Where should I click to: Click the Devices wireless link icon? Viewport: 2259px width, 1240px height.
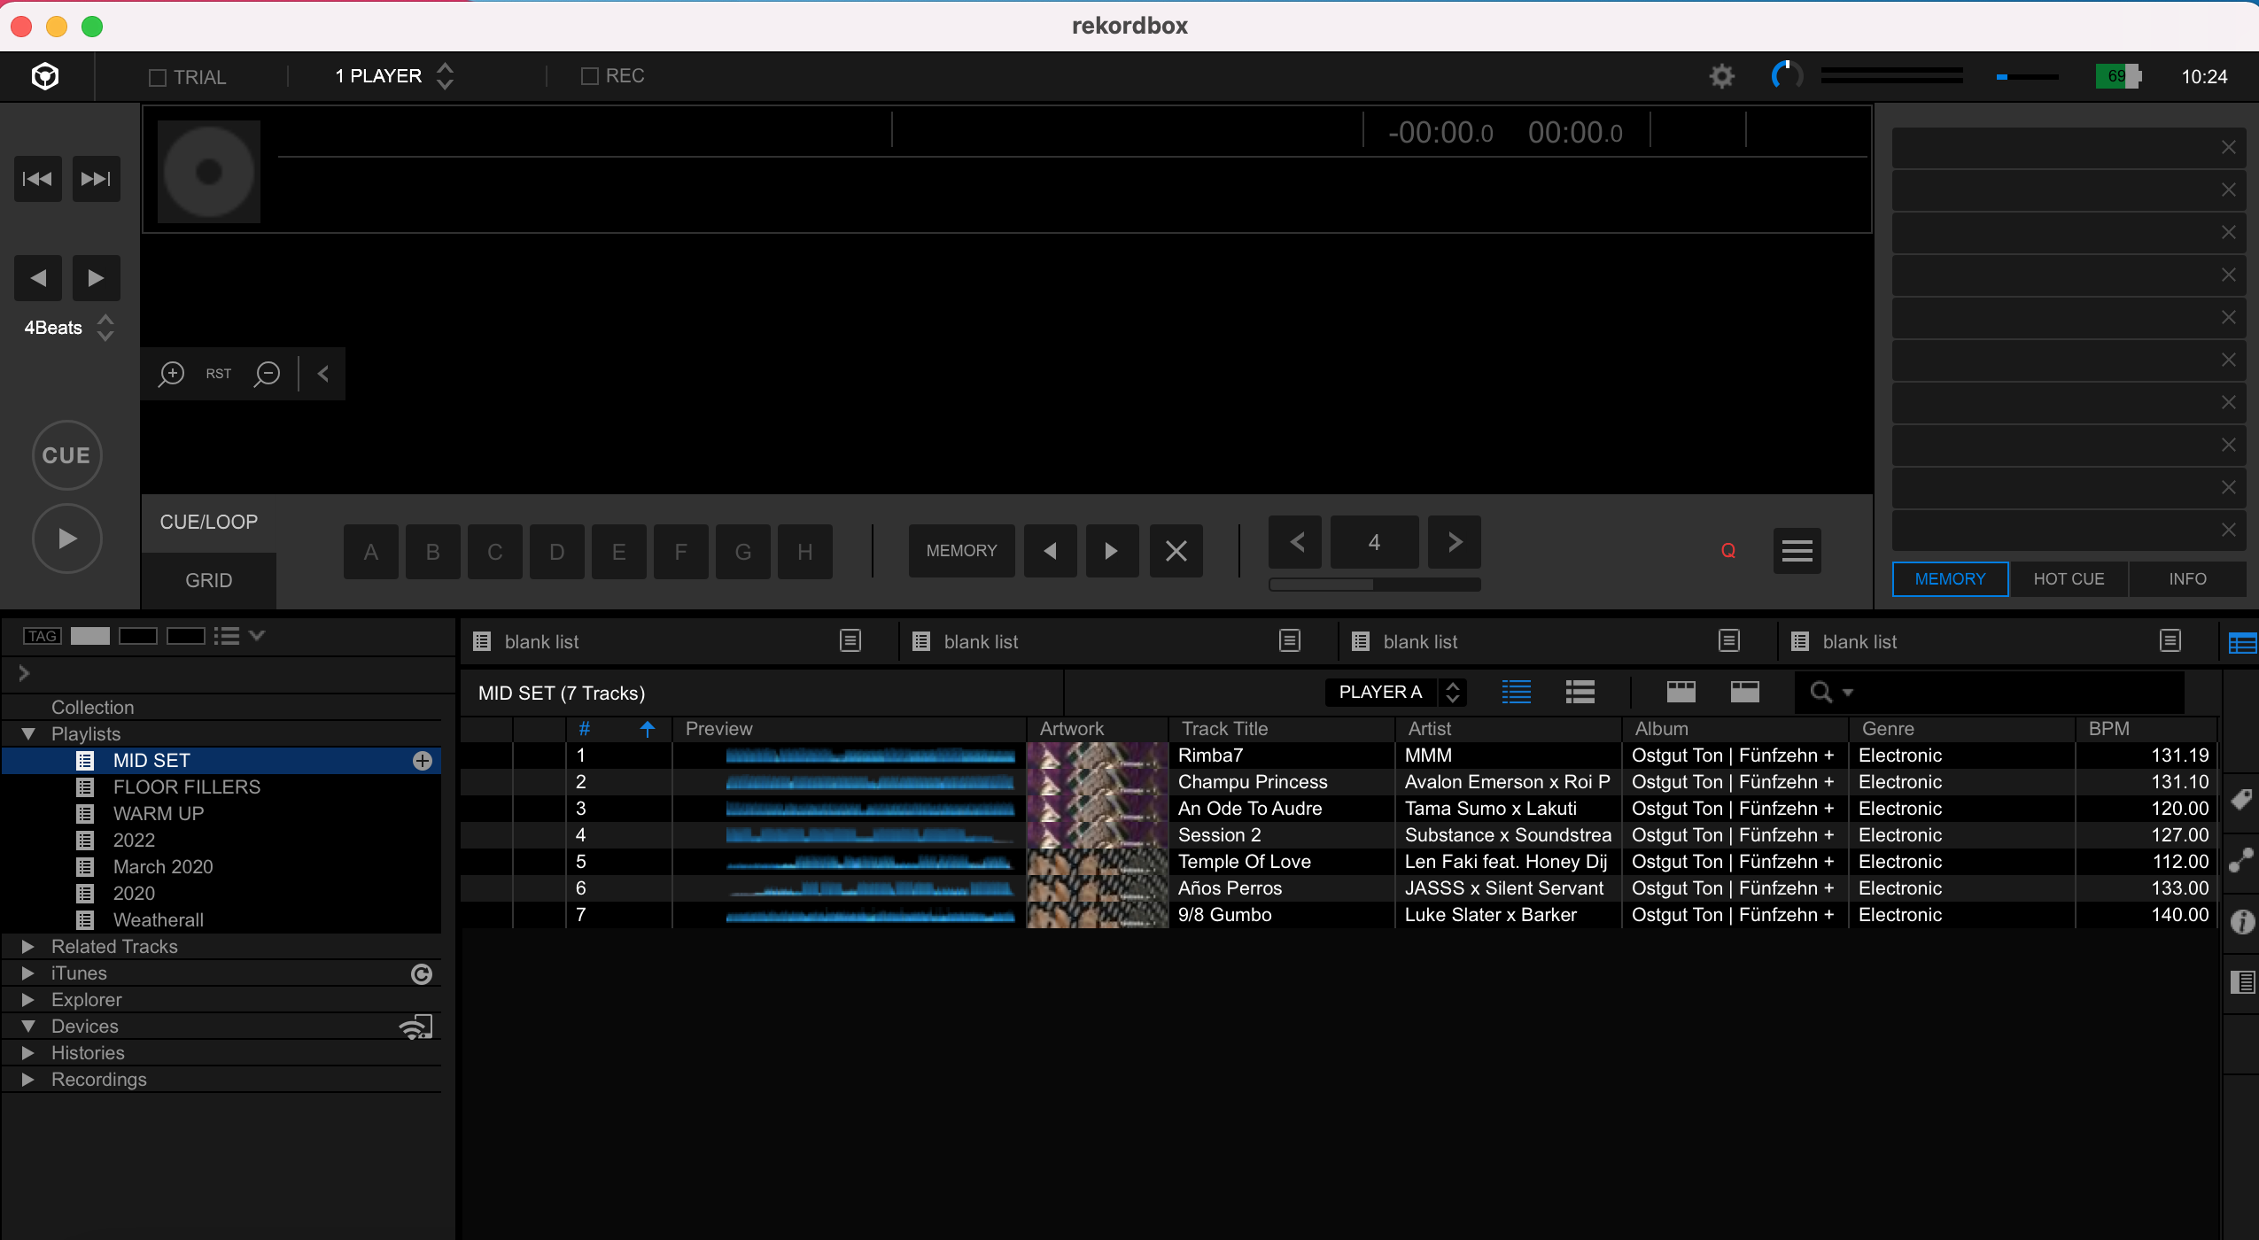(415, 1027)
